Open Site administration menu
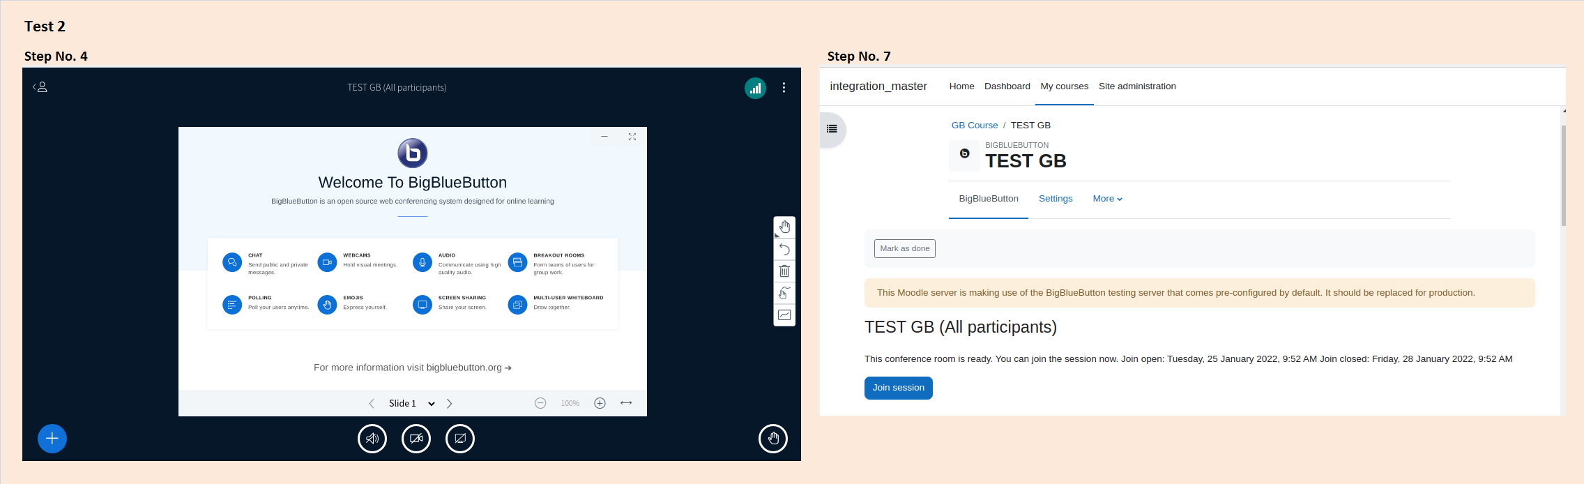This screenshot has height=484, width=1584. pyautogui.click(x=1137, y=86)
